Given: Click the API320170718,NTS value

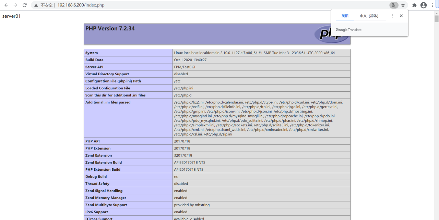Looking at the screenshot, I should coord(190,163).
